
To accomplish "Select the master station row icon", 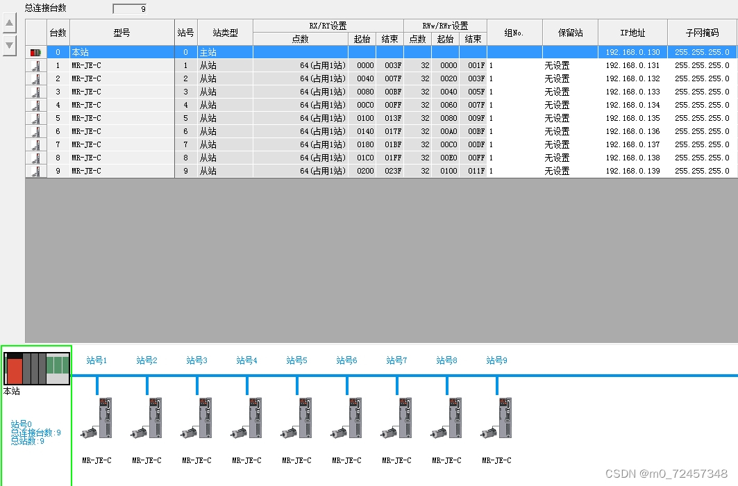I will (x=36, y=52).
